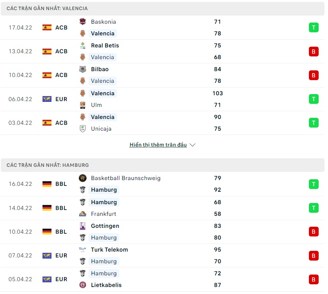328x294 pixels.
Task: Click red B badge for Real Betis match
Action: point(314,51)
